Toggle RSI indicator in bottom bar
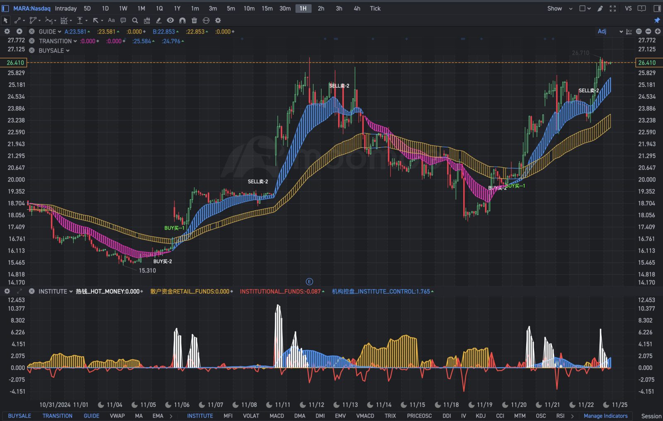 click(x=560, y=416)
